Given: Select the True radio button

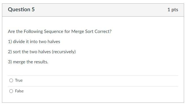Looking at the screenshot, I should point(11,81).
